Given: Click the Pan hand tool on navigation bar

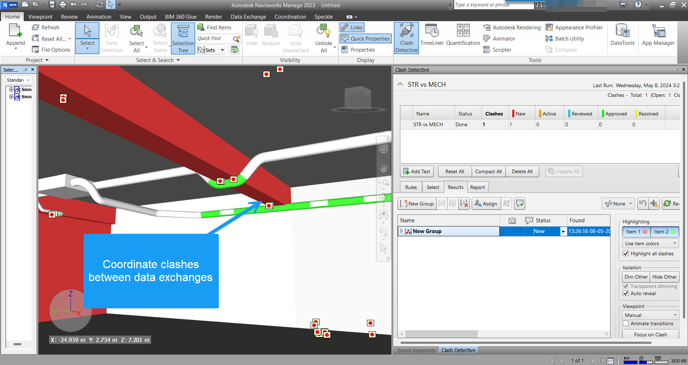Looking at the screenshot, I should [x=383, y=167].
